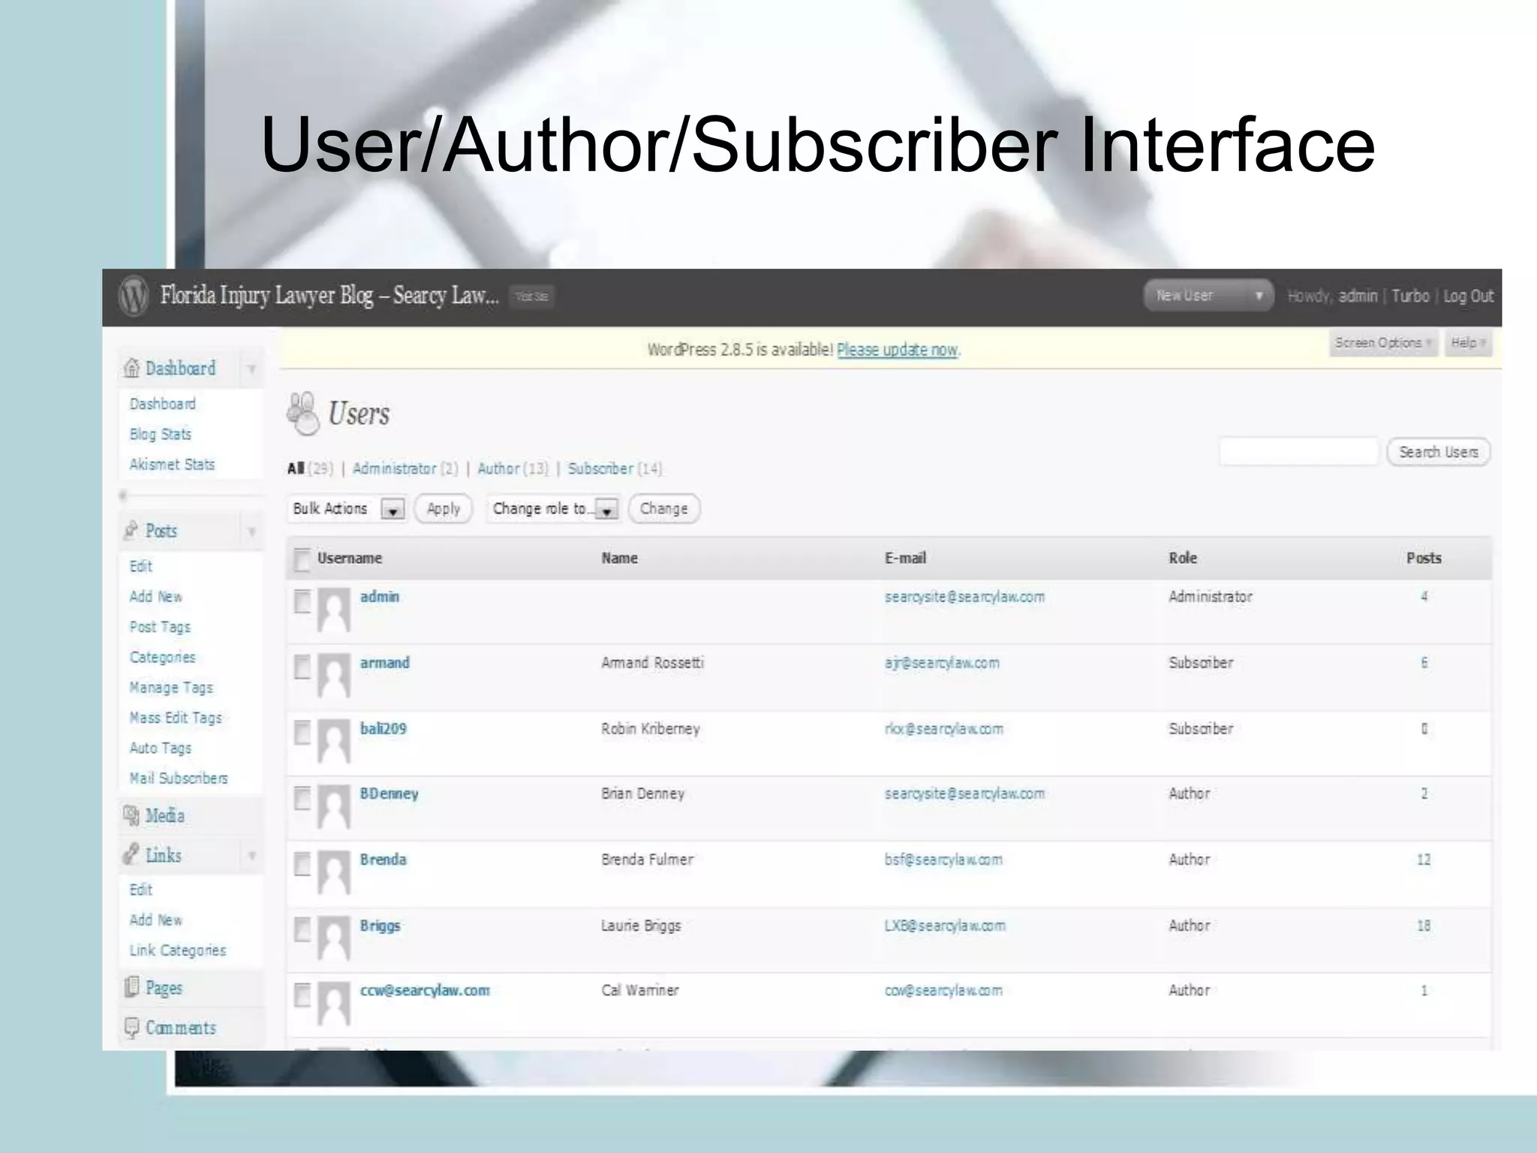Open Categories menu item
Screen dimensions: 1537x1153
(x=162, y=658)
